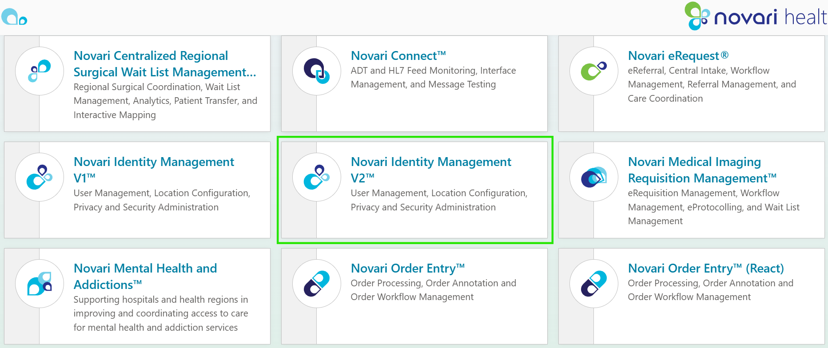828x348 pixels.
Task: Click the Novari Mental Health and Addictions icon
Action: click(x=40, y=284)
